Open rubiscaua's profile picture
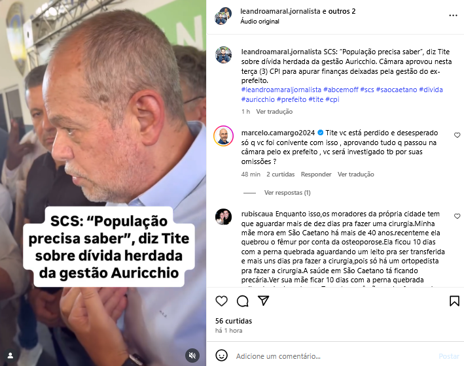The width and height of the screenshot is (464, 366). (x=223, y=217)
